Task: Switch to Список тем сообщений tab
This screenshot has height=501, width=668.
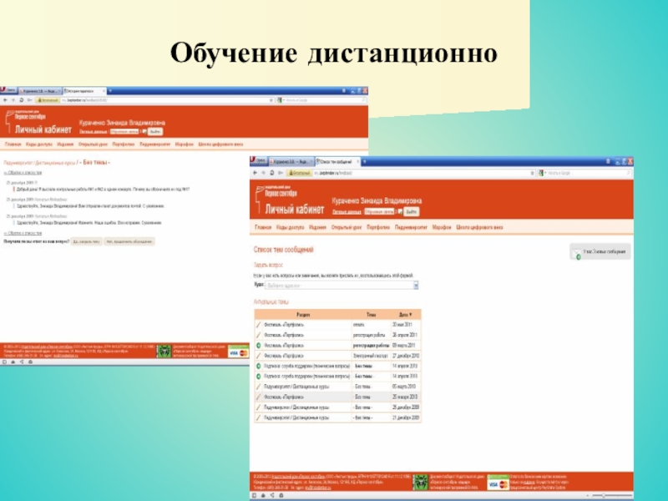Action: coord(337,162)
